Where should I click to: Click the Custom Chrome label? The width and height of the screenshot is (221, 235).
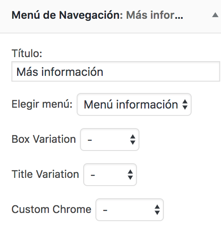coord(51,209)
